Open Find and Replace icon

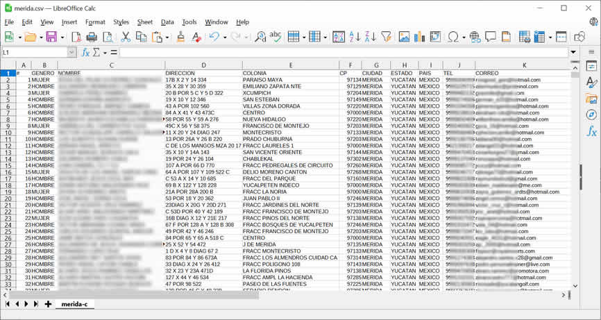[260, 37]
